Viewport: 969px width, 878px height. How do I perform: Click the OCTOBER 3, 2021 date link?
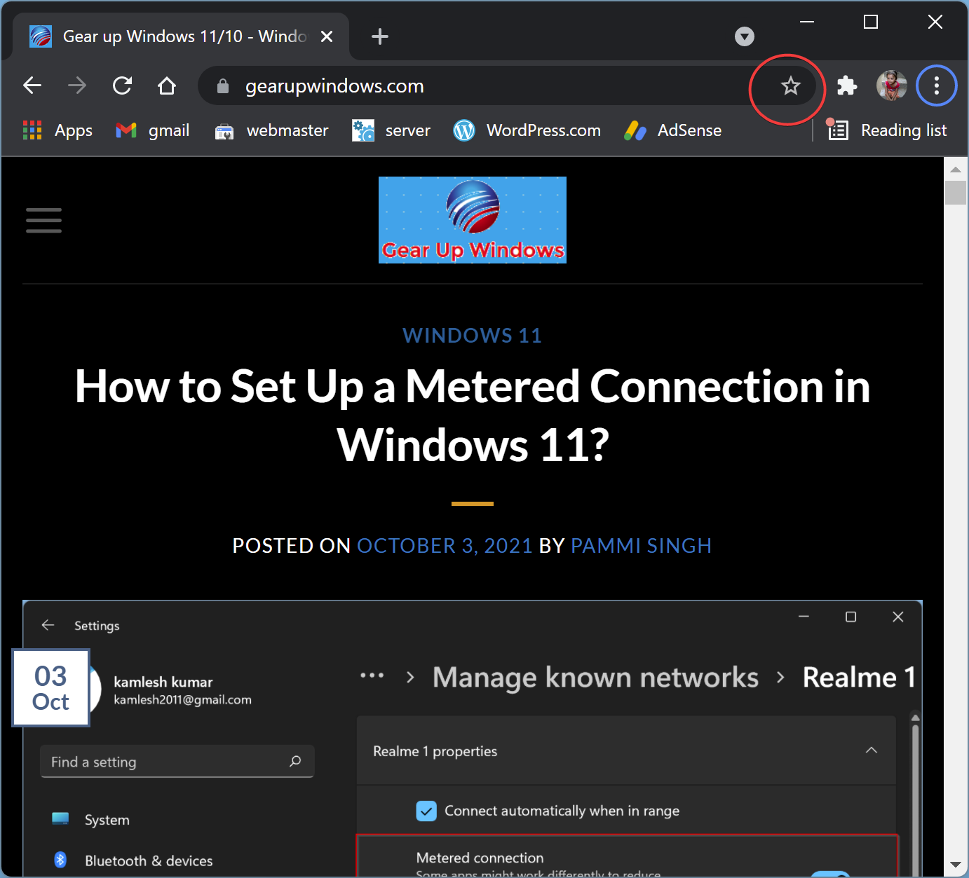pyautogui.click(x=445, y=546)
